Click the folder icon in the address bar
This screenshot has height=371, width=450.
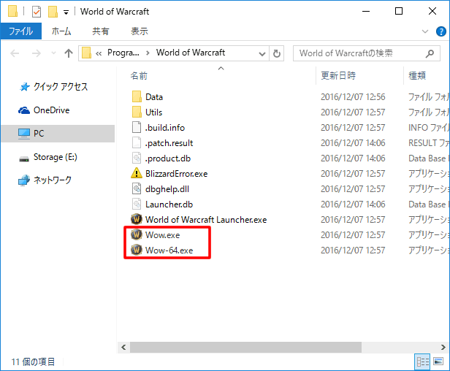coord(86,53)
